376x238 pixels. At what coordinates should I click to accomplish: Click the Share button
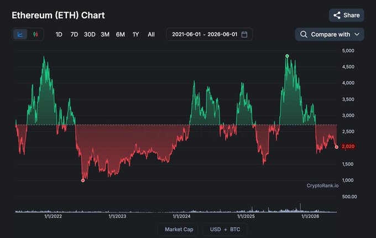coord(347,15)
